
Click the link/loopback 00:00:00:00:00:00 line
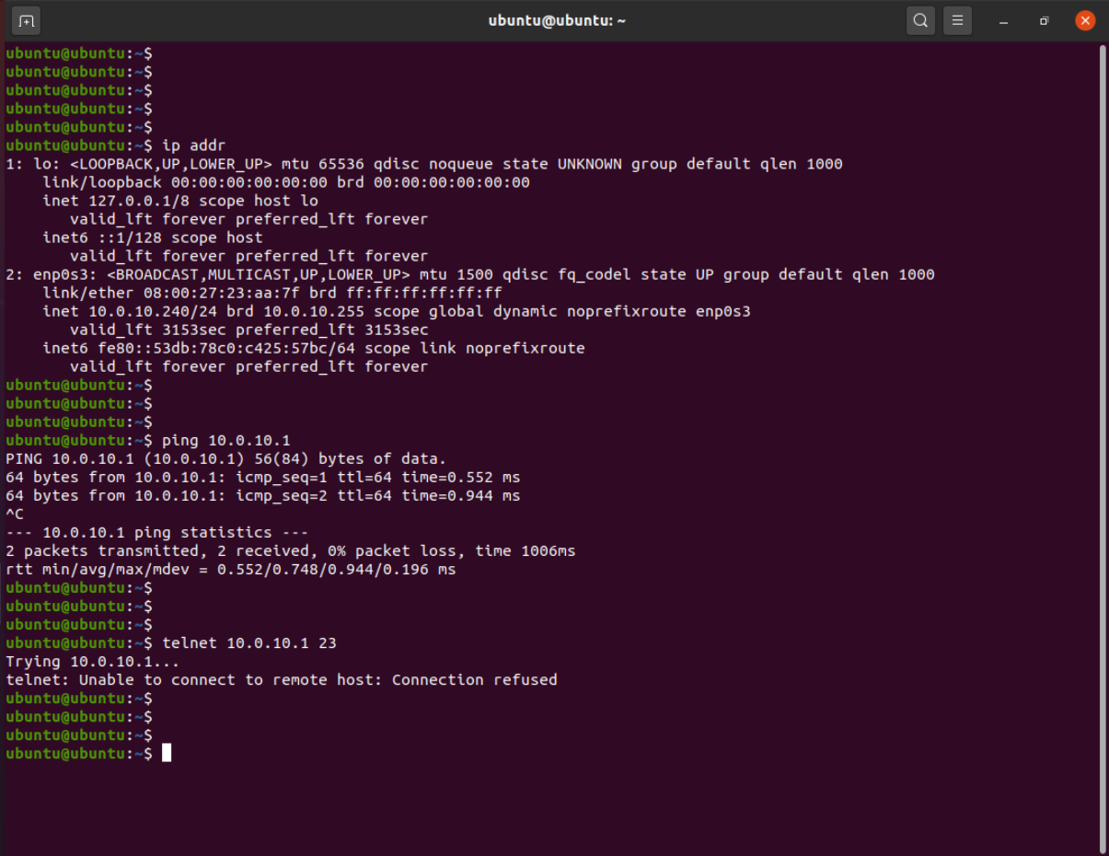286,182
